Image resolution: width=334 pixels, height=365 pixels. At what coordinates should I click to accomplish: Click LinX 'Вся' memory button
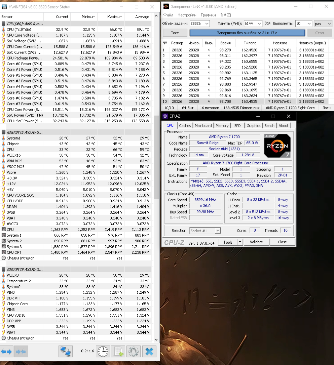[x=267, y=23]
